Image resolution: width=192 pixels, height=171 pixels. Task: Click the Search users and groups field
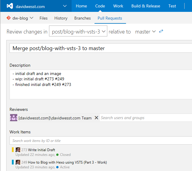[146, 118]
